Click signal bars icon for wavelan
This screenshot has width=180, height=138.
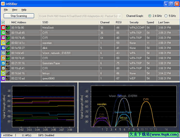(8, 43)
